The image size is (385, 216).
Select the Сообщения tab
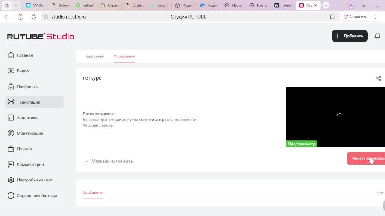(93, 192)
